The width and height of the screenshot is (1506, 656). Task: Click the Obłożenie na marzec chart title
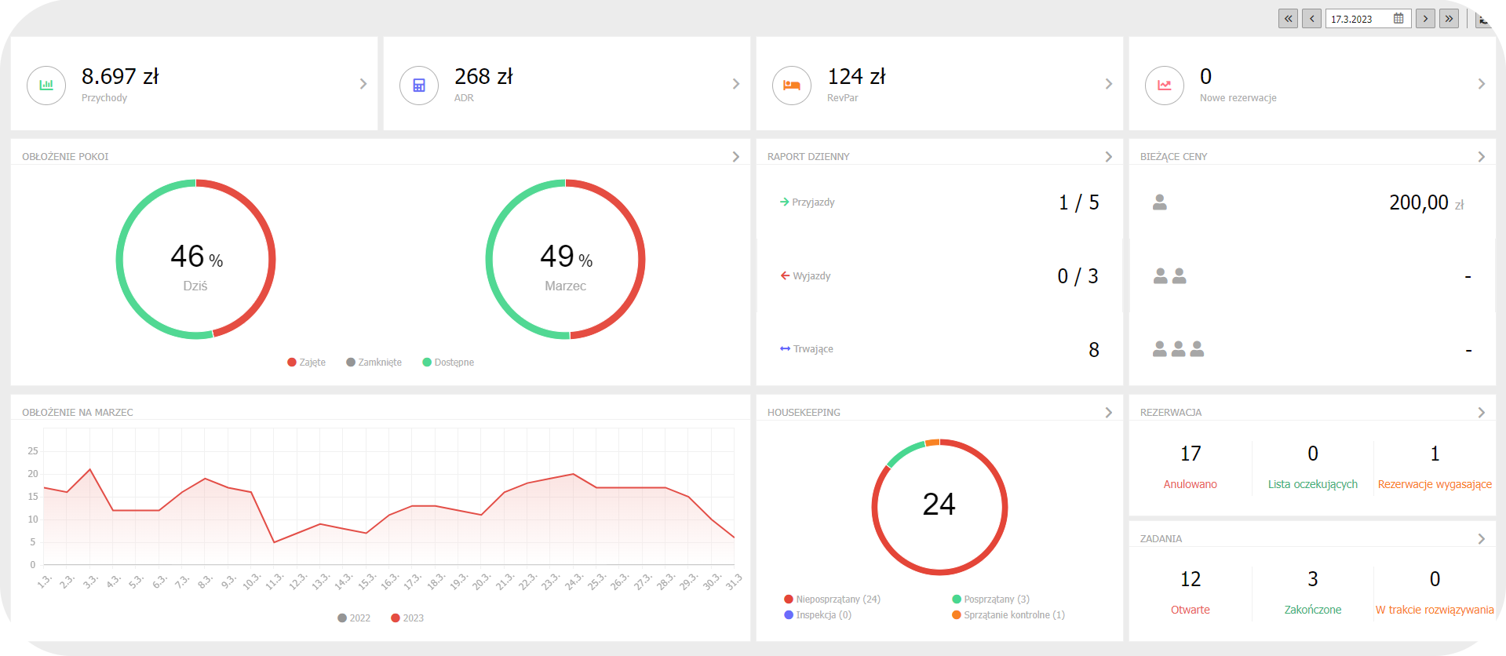78,413
